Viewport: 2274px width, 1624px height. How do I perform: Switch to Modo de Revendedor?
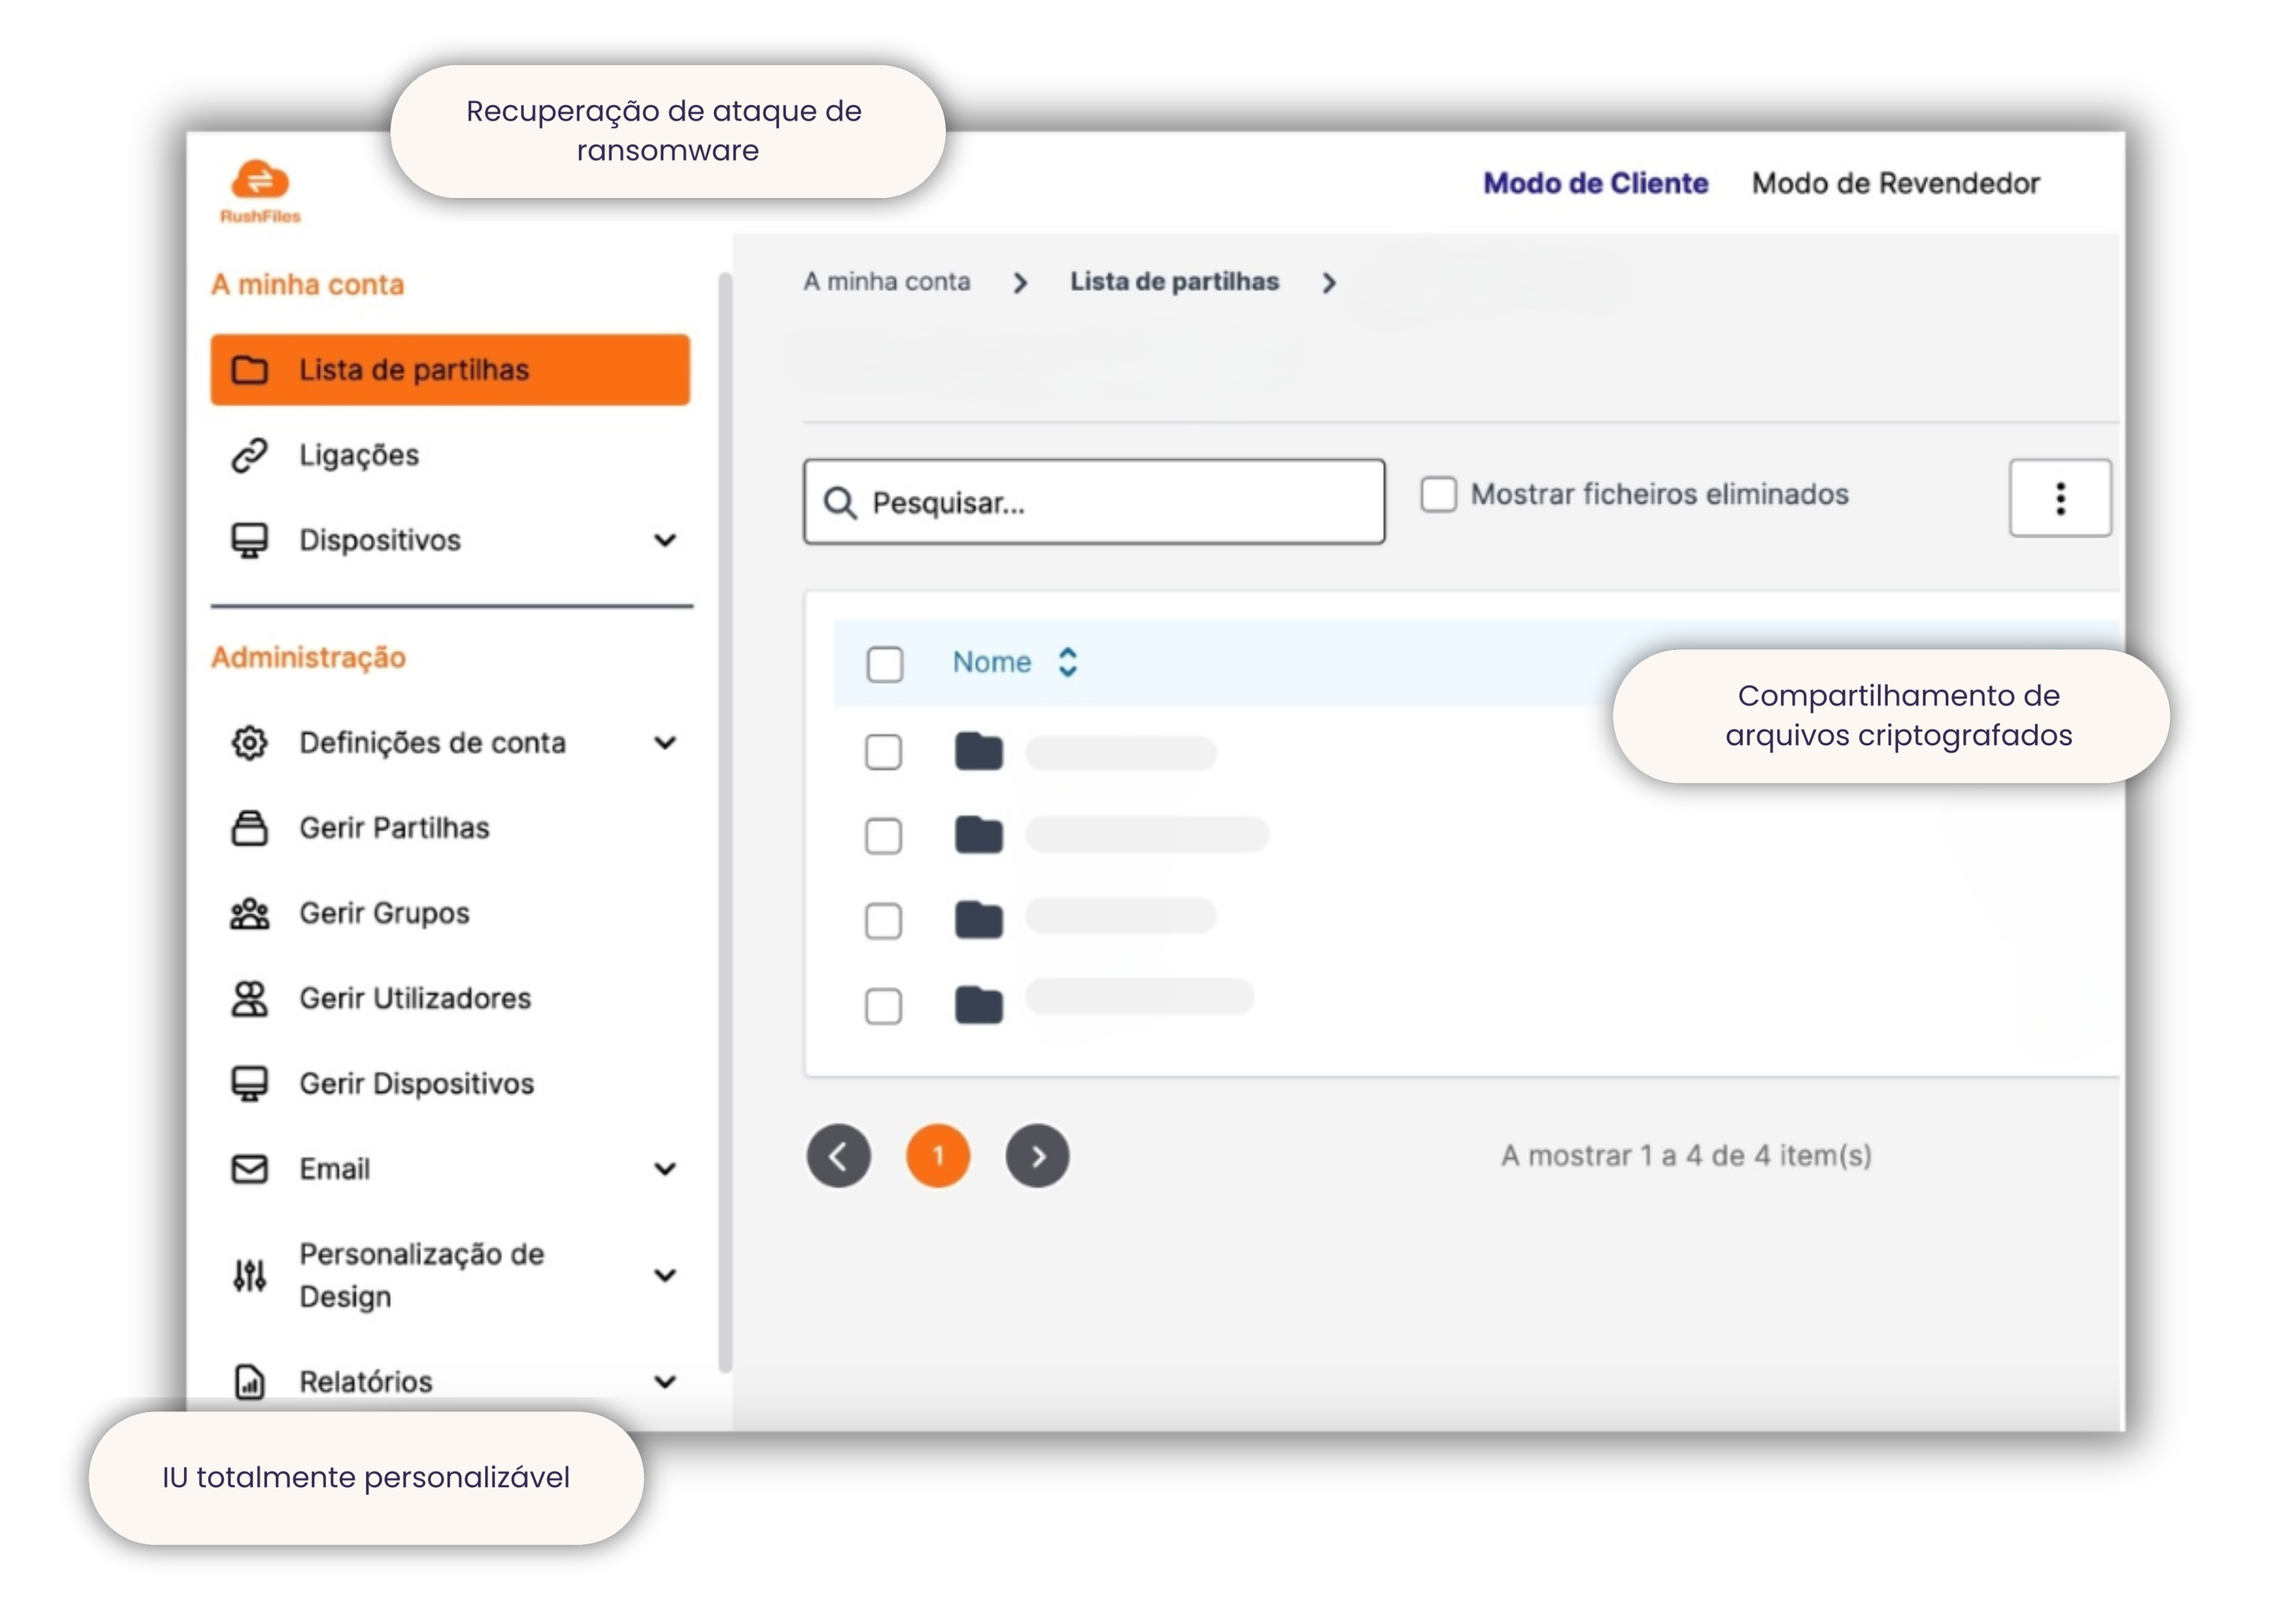coord(1895,183)
